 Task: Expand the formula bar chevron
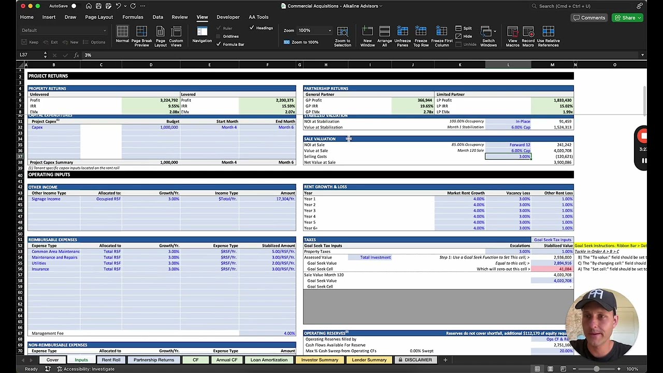click(642, 55)
